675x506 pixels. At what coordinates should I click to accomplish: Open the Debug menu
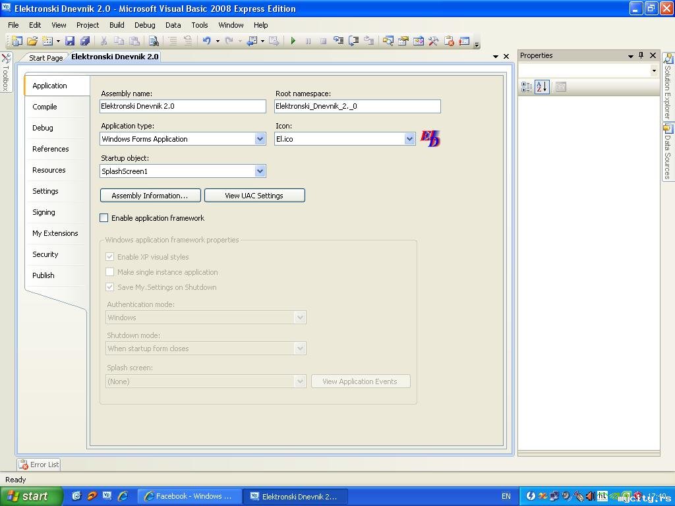pos(144,25)
